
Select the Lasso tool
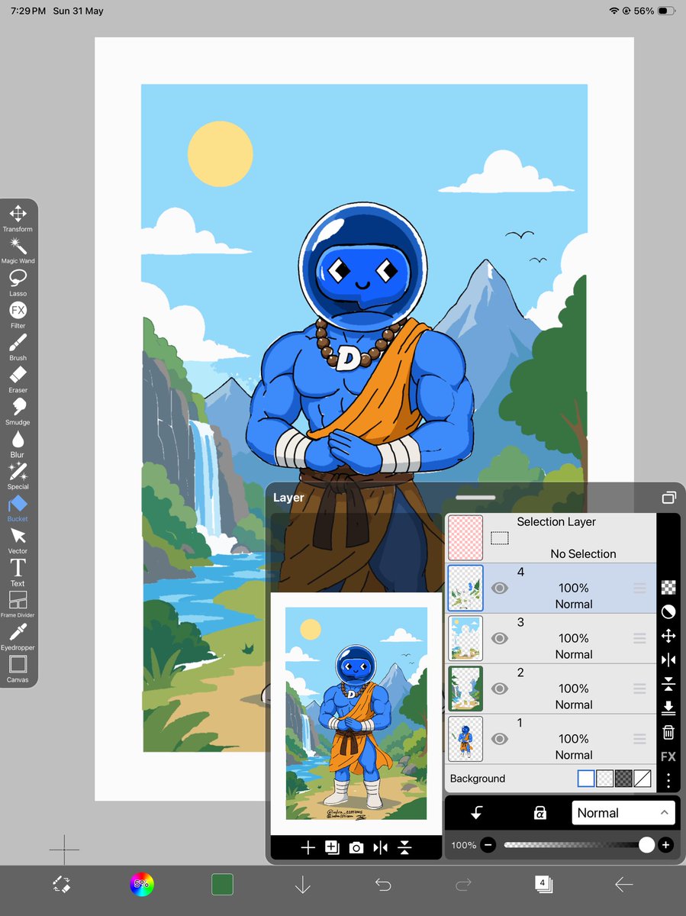click(18, 282)
